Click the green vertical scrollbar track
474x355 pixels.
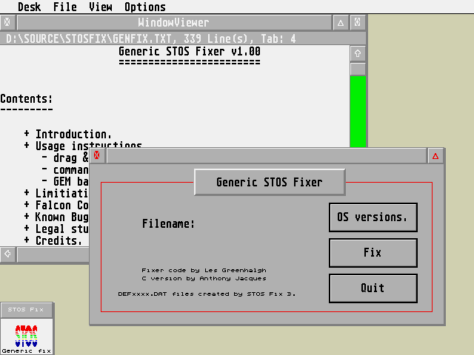[x=358, y=111]
